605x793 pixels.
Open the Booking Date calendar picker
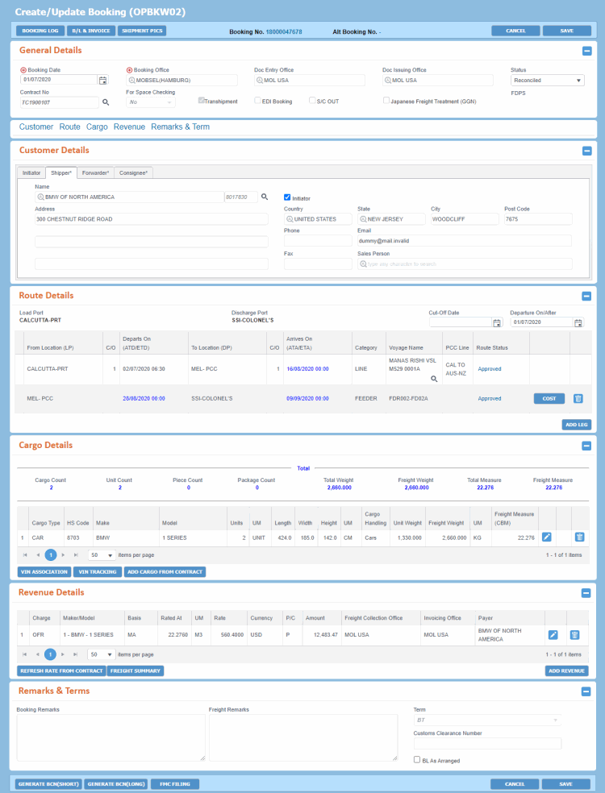[102, 81]
